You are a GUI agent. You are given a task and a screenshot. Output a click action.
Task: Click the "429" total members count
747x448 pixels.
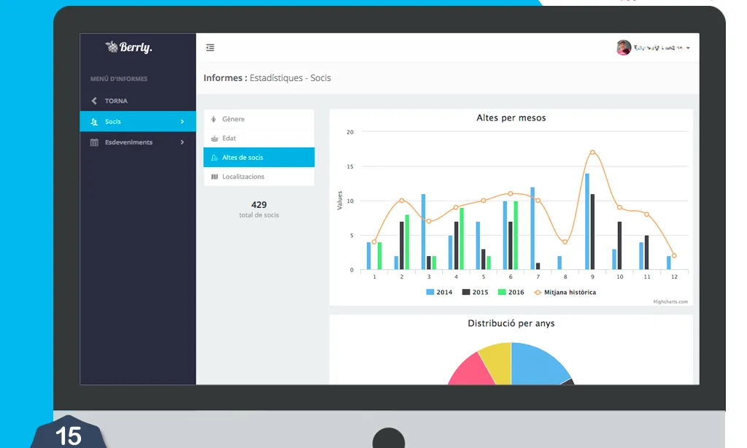tap(259, 205)
